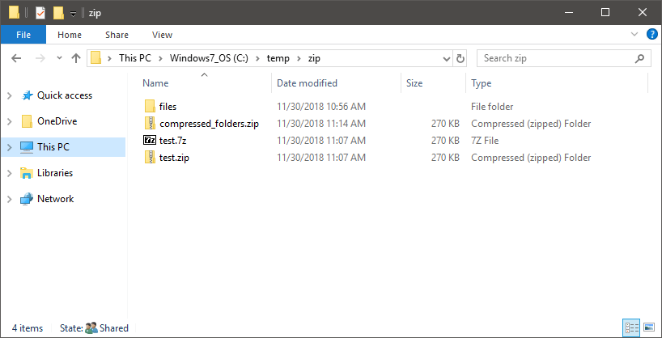Viewport: 662px width, 338px height.
Task: Expand the Network node
Action: [10, 199]
